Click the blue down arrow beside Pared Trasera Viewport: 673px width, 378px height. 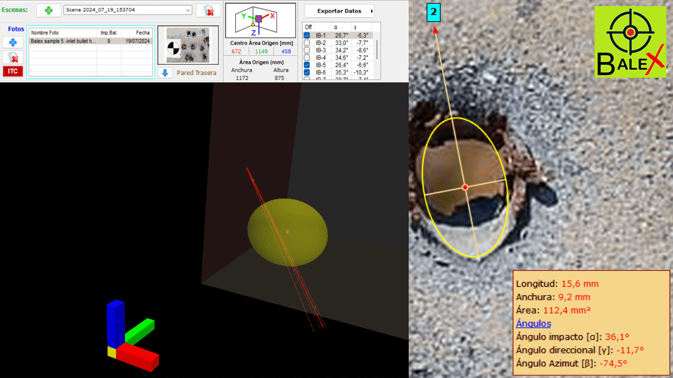(x=165, y=73)
